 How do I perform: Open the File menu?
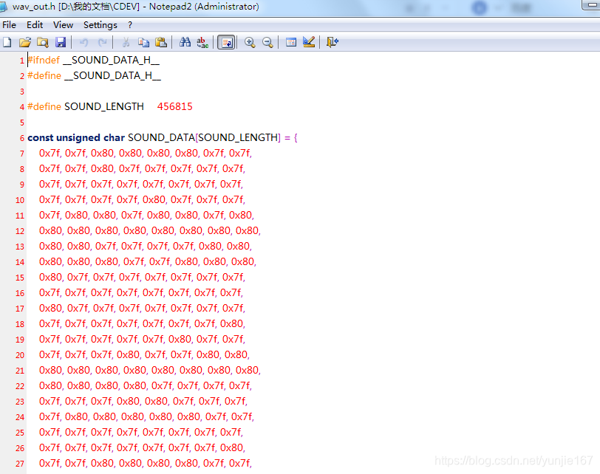(x=9, y=25)
